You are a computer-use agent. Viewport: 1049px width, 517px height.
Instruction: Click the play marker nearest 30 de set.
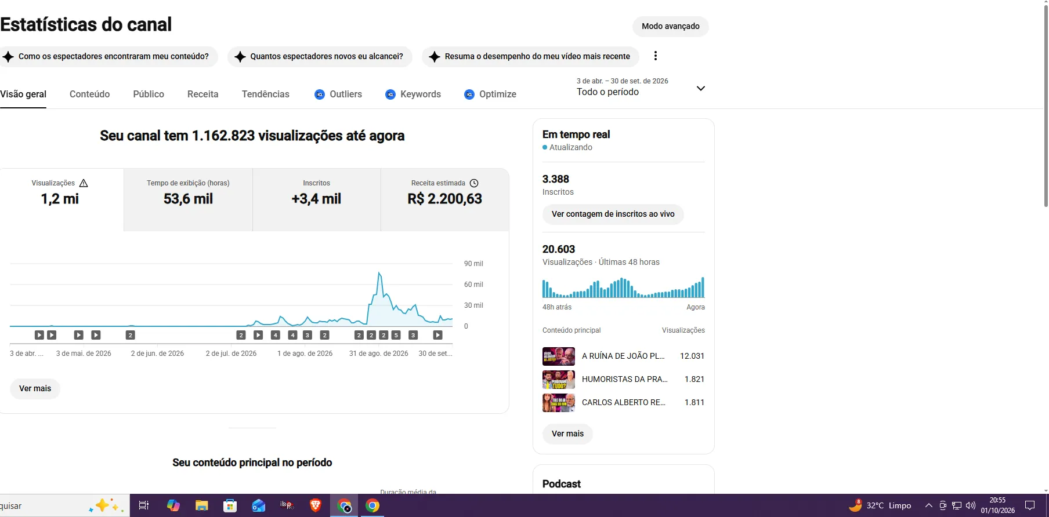click(x=438, y=335)
